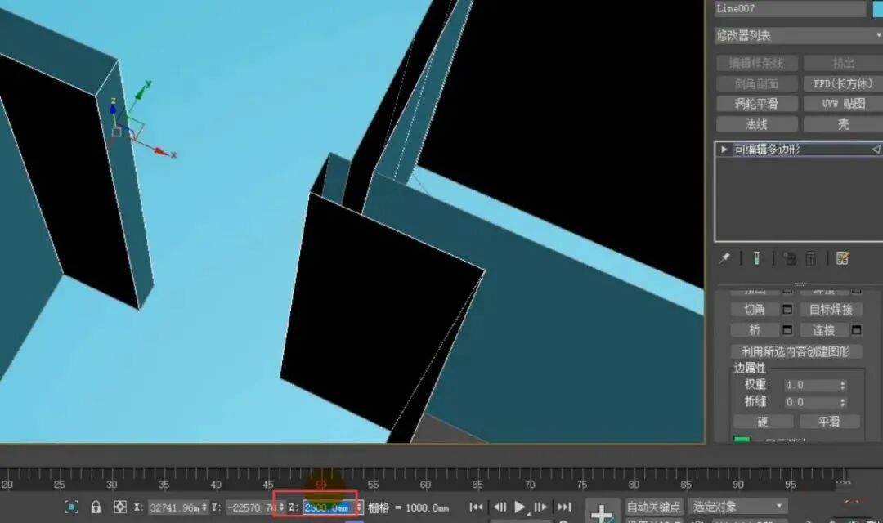The width and height of the screenshot is (883, 523).
Task: Select 可编辑多边形 in modifier stack
Action: 799,150
